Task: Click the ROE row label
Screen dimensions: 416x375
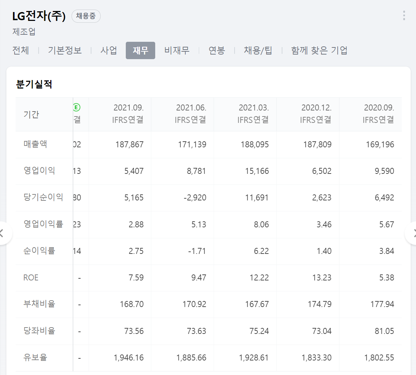Action: (x=31, y=277)
